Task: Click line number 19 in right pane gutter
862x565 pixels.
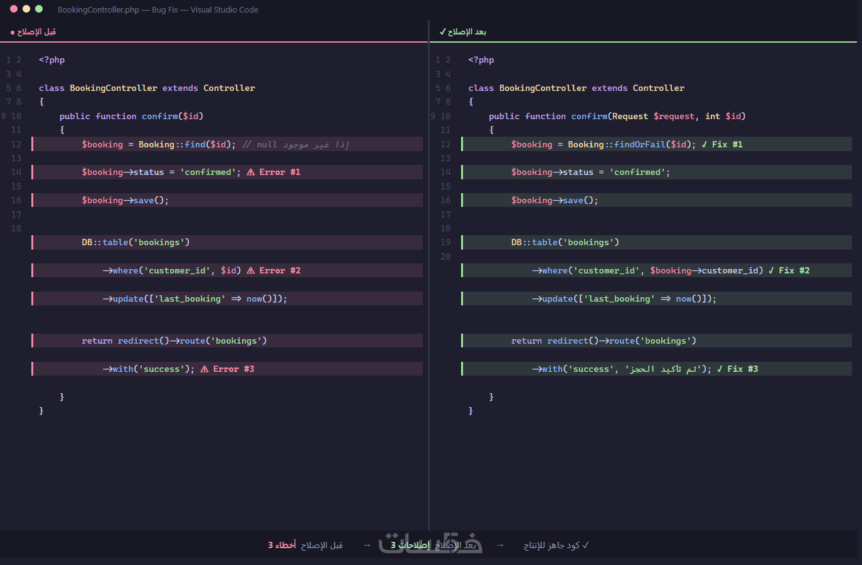Action: coord(445,243)
